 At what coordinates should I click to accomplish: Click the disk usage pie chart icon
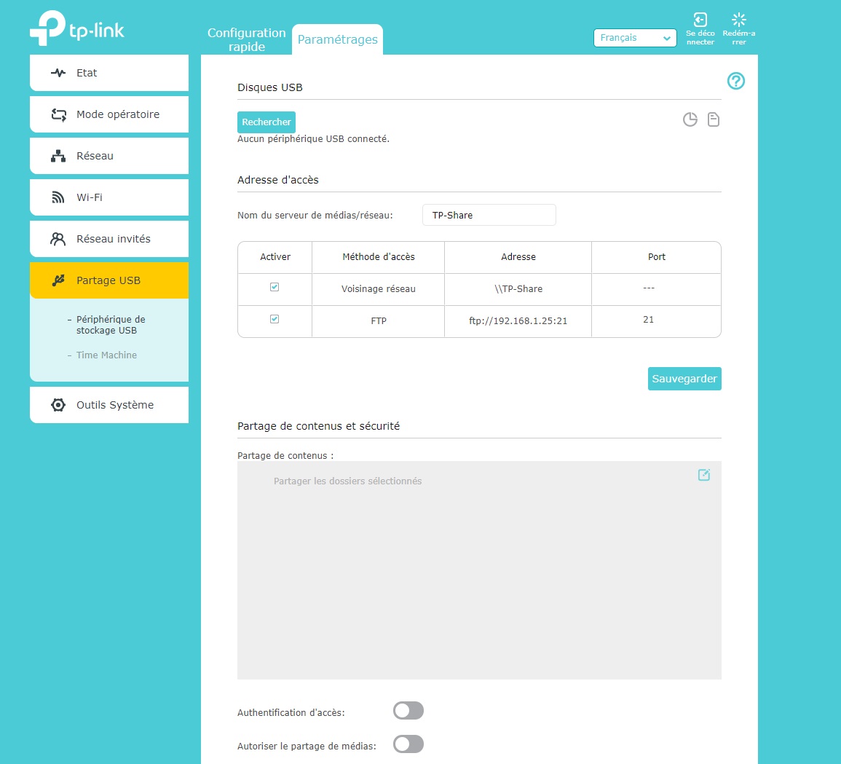(x=690, y=119)
